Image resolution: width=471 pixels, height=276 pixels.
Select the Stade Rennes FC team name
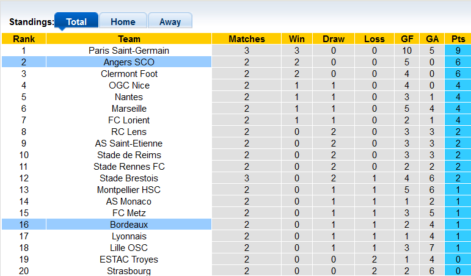(x=129, y=167)
